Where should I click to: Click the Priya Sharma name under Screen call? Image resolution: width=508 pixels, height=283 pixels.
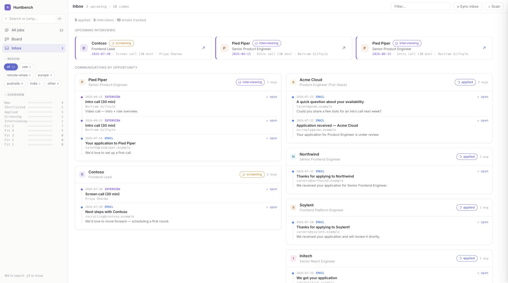tap(96, 199)
